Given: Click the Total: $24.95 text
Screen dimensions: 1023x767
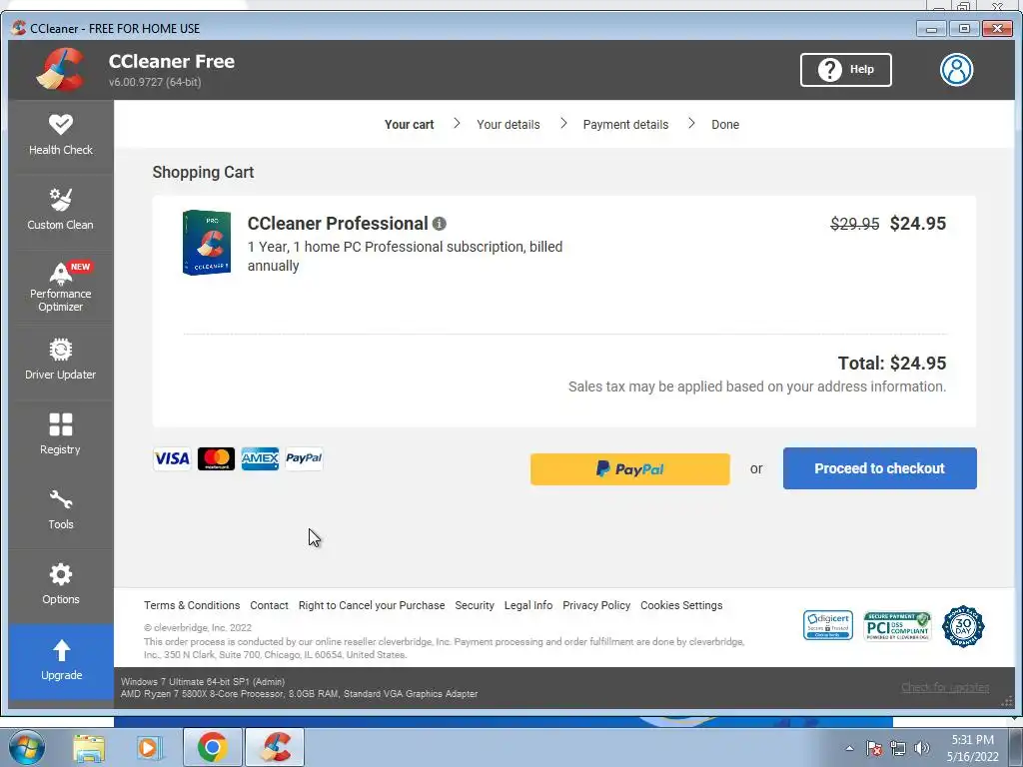Looking at the screenshot, I should pos(892,364).
